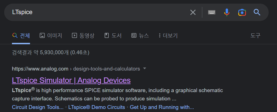Open the Get Up and Running with... sitelink

[162, 107]
